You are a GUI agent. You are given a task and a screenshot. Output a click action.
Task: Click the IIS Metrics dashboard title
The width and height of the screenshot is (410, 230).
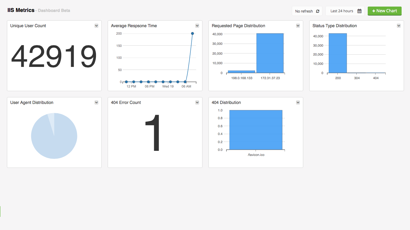coord(21,10)
